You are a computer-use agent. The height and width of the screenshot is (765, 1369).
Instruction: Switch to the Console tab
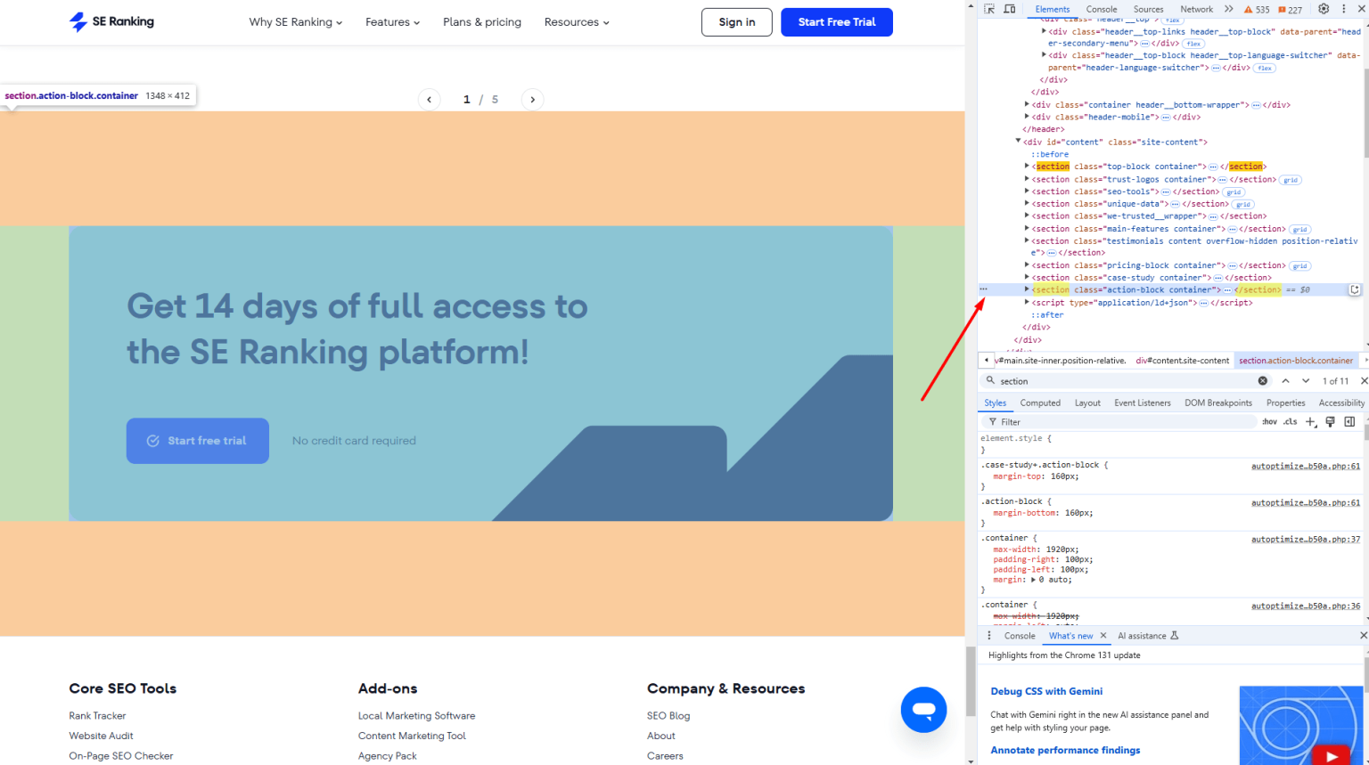pos(1102,9)
